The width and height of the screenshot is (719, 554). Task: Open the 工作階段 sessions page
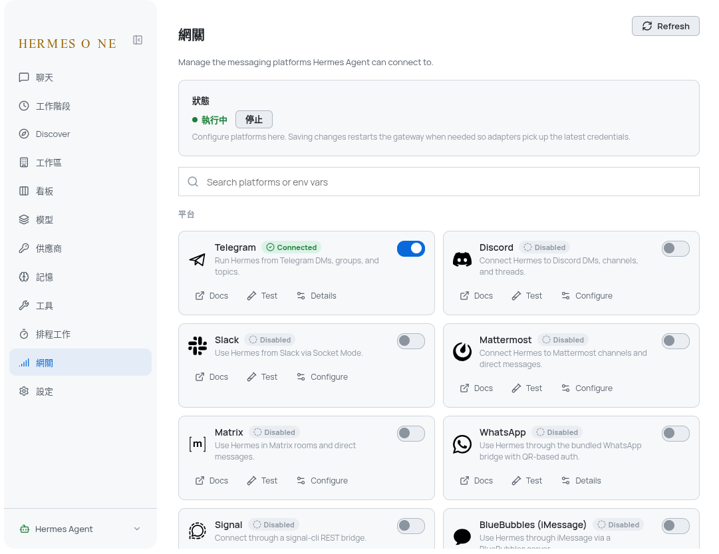(x=80, y=106)
